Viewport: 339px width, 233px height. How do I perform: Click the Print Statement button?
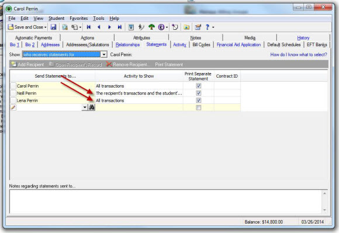pyautogui.click(x=169, y=64)
